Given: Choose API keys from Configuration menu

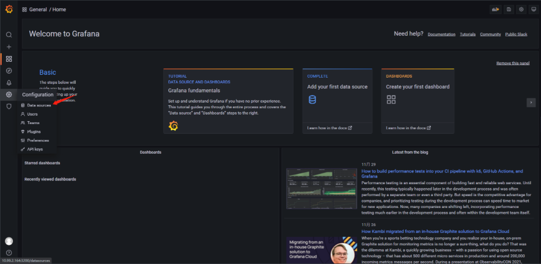Looking at the screenshot, I should point(34,149).
